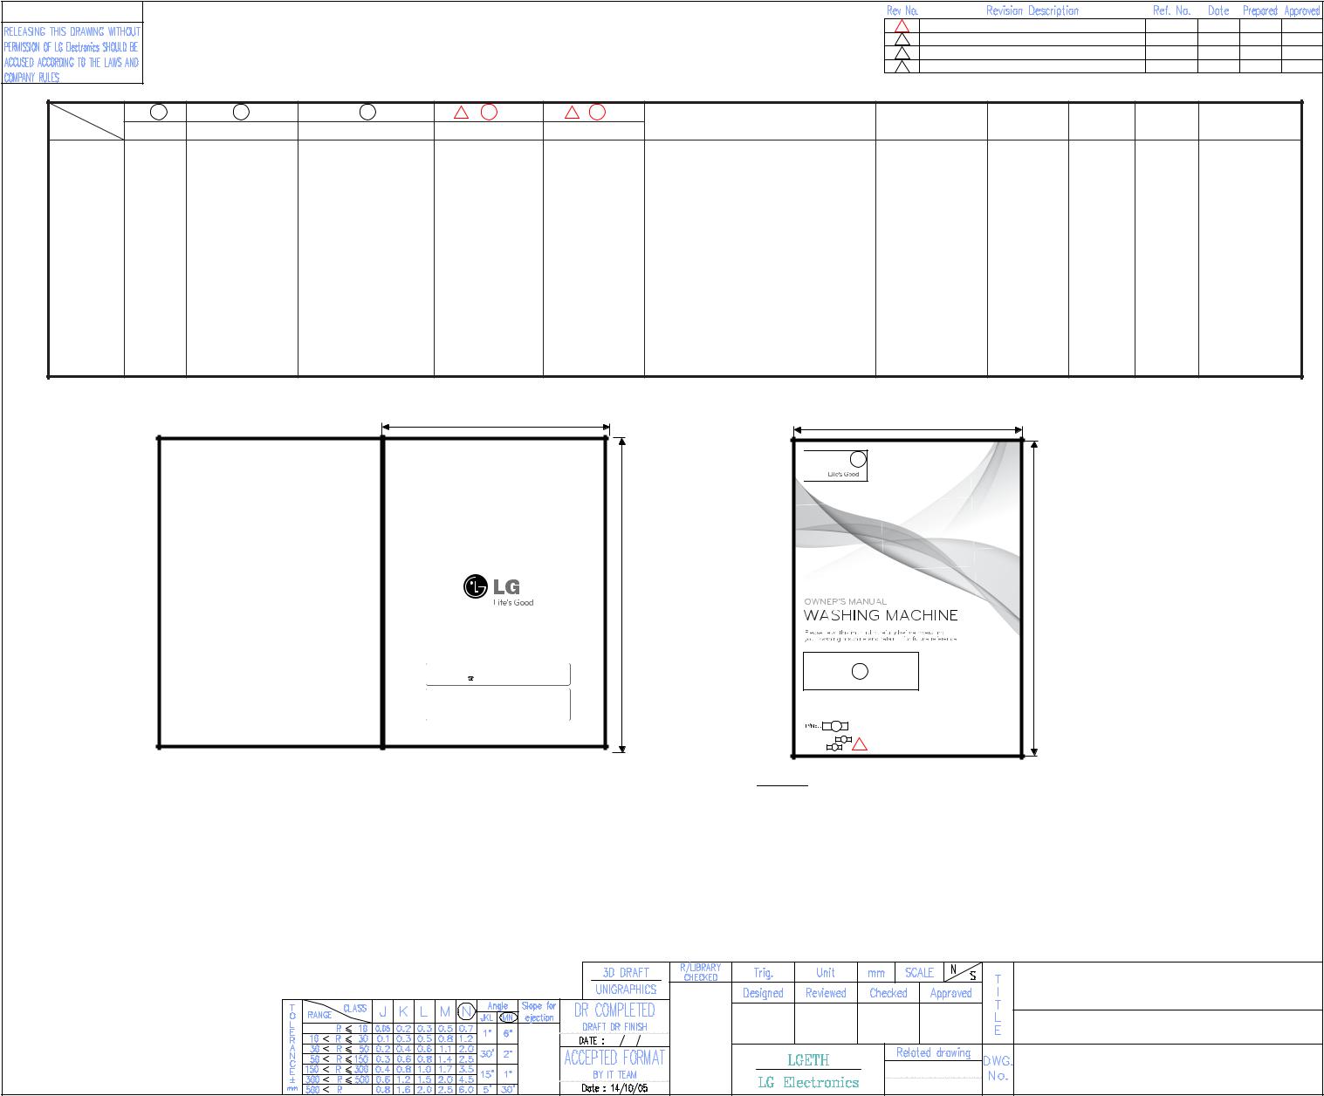Select the 'DR COMPLETED' stamp text
The image size is (1324, 1096).
click(614, 1010)
